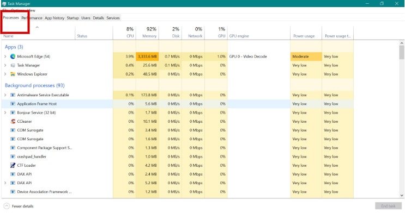Image resolution: width=405 pixels, height=213 pixels.
Task: Select the Users tab
Action: [x=86, y=18]
